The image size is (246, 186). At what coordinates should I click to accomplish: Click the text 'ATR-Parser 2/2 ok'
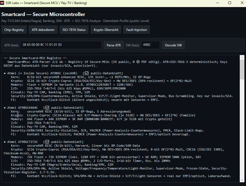pos(48,62)
